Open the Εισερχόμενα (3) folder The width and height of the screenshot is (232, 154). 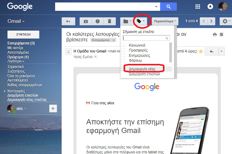[21, 43]
